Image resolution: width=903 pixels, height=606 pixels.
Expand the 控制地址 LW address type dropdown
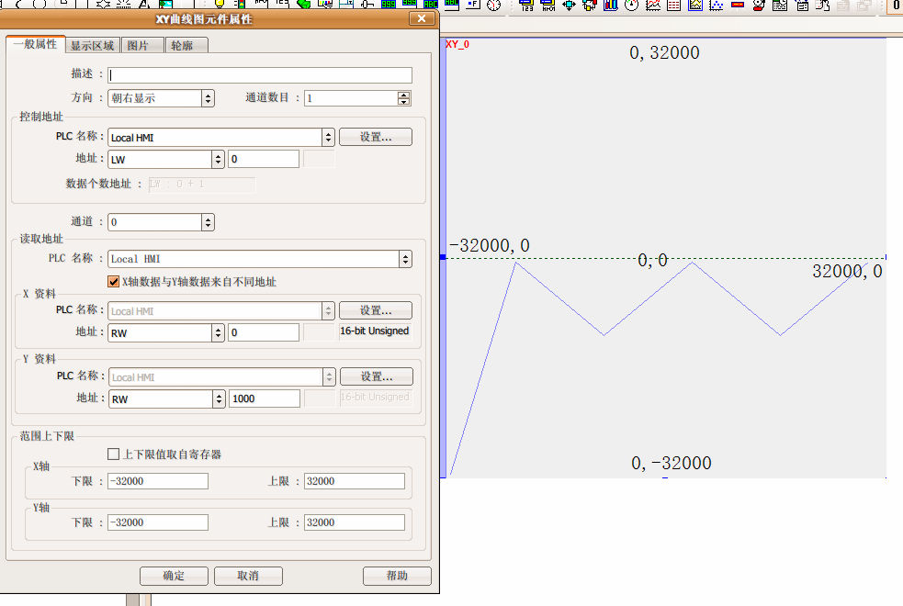(218, 159)
